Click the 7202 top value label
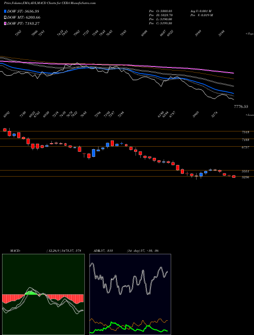Image resolution: width=254 pixels, height=335 pixels. [x=18, y=33]
